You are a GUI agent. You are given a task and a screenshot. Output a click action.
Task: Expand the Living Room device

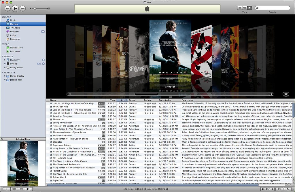5,67
